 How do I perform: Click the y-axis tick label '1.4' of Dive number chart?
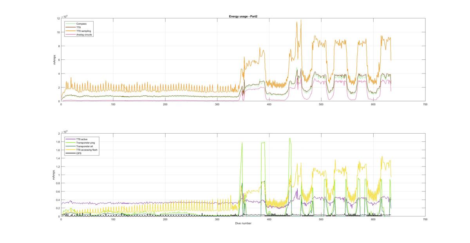[x=58, y=158]
